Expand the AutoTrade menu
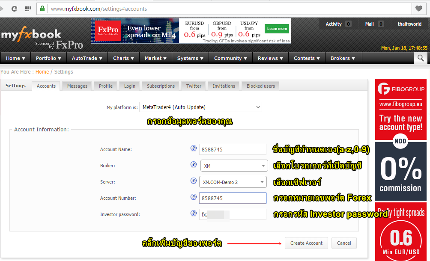This screenshot has height=261, width=430. pyautogui.click(x=87, y=58)
